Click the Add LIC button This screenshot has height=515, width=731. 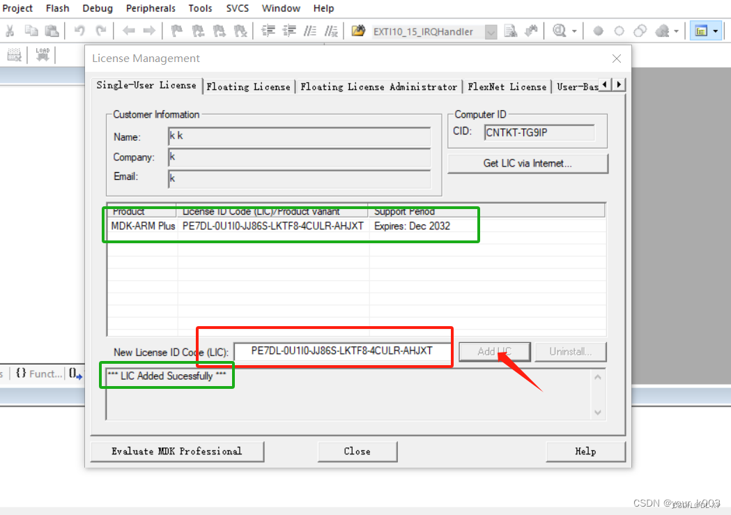coord(495,352)
